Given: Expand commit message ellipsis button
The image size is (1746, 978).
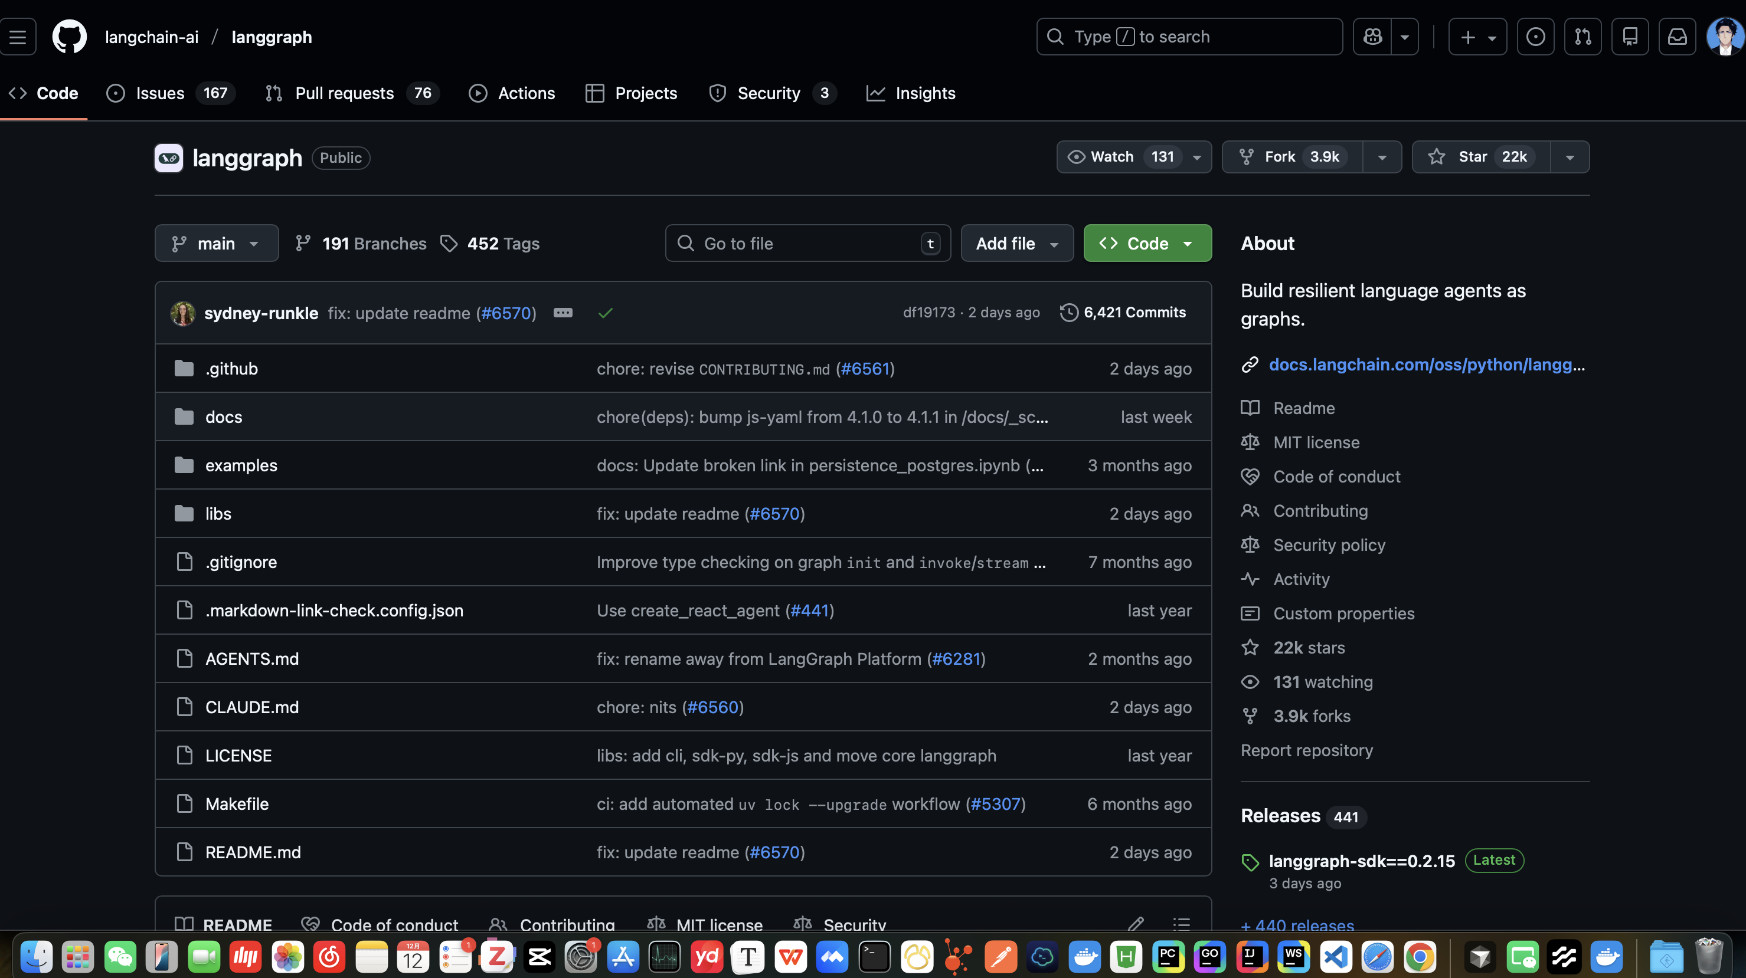Looking at the screenshot, I should (x=563, y=312).
